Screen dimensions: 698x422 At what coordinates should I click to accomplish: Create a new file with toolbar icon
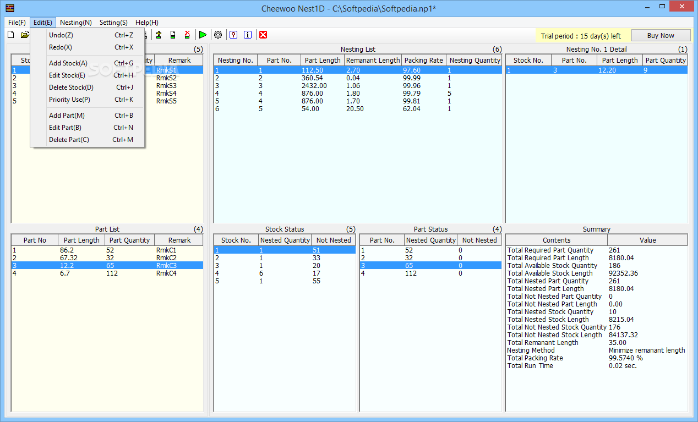[x=11, y=35]
